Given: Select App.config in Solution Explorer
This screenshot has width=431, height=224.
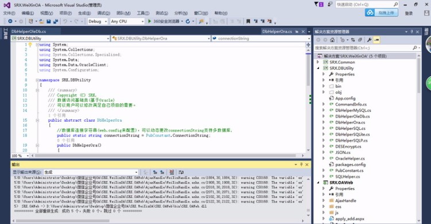Looking at the screenshot, I should (345, 98).
